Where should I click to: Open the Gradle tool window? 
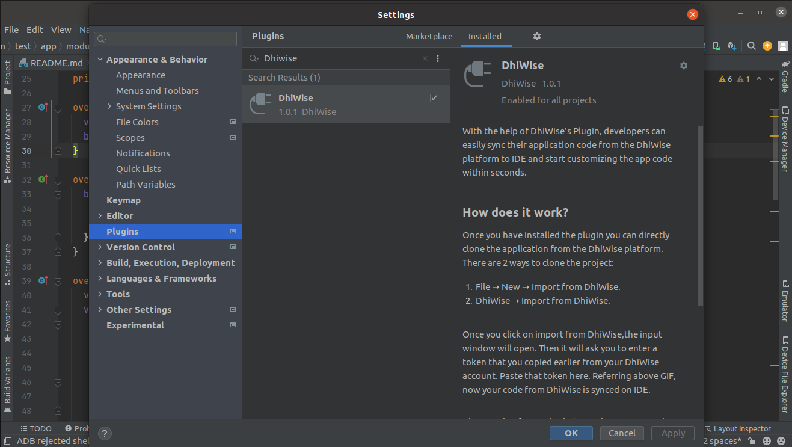coord(785,76)
